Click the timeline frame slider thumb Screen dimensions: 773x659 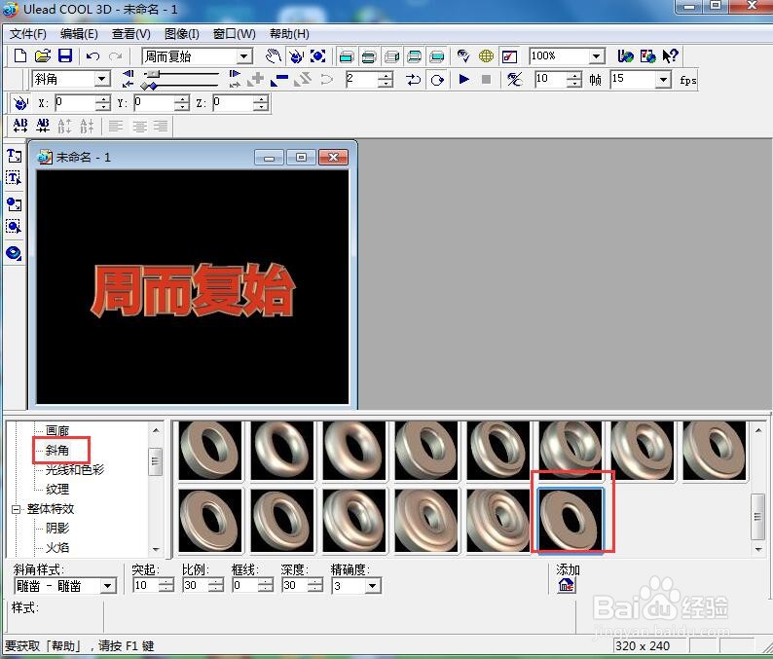pos(152,74)
